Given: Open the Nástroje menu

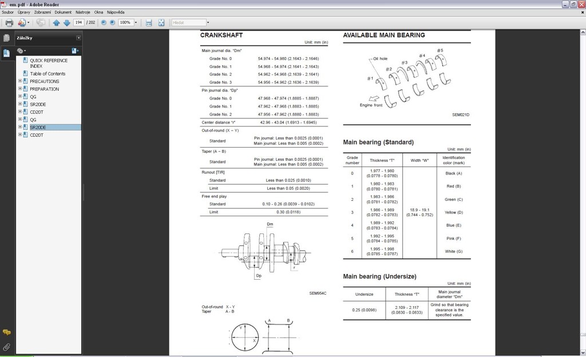Looking at the screenshot, I should click(83, 12).
